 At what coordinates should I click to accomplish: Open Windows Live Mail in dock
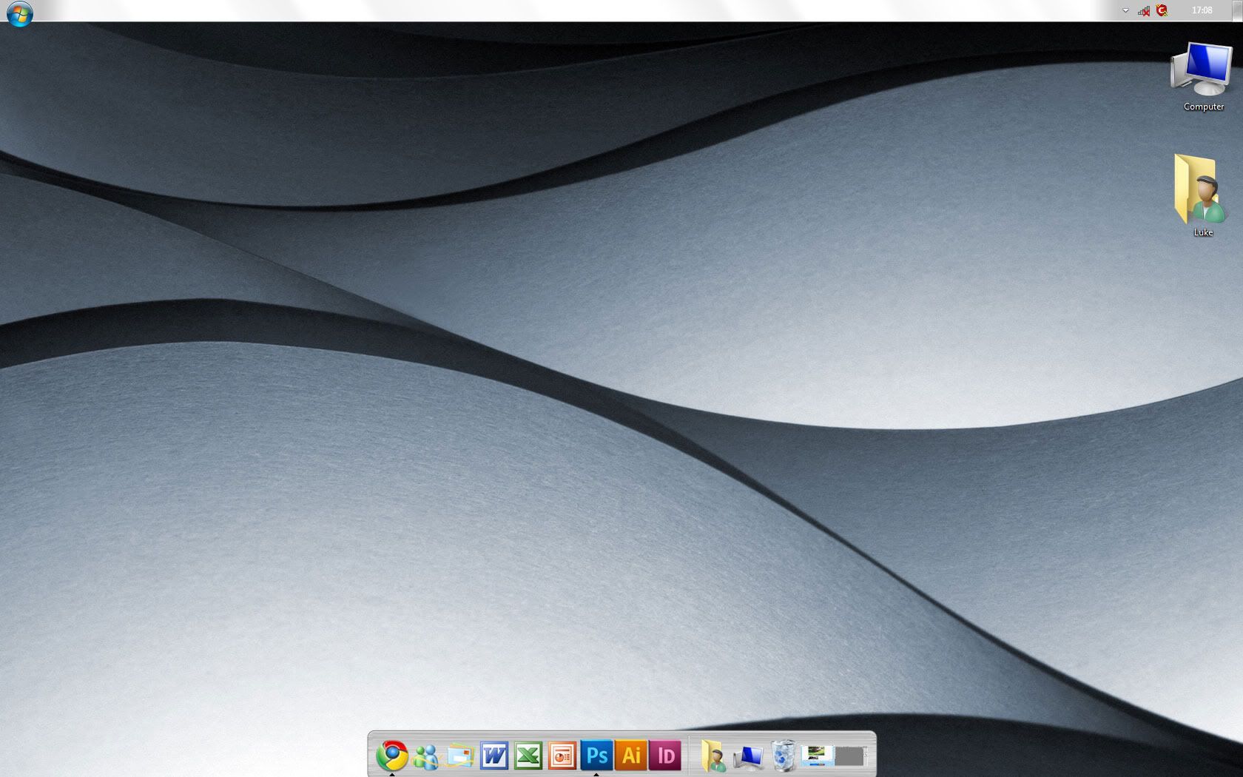[x=459, y=756]
